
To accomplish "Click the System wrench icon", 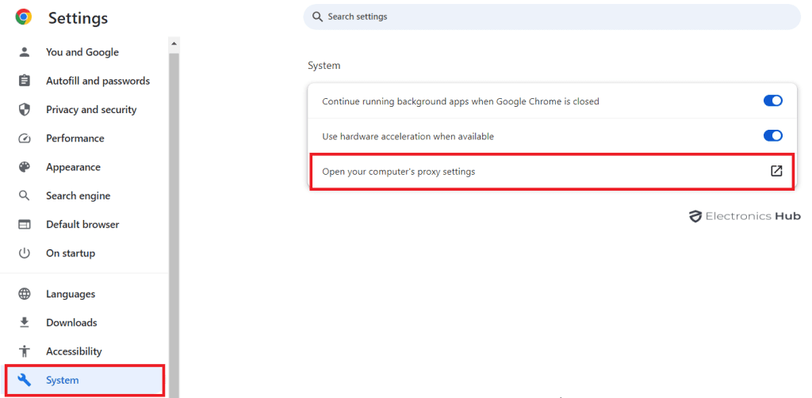I will coord(25,381).
